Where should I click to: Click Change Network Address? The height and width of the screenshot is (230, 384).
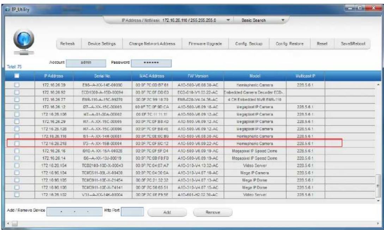coord(152,44)
